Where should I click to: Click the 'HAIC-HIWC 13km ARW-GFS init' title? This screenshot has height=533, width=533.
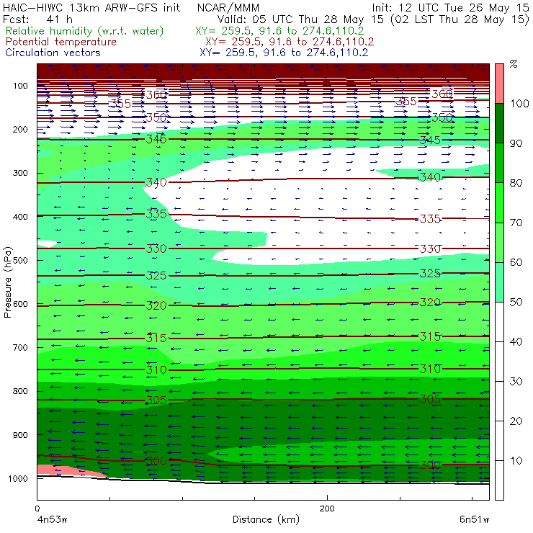click(91, 7)
